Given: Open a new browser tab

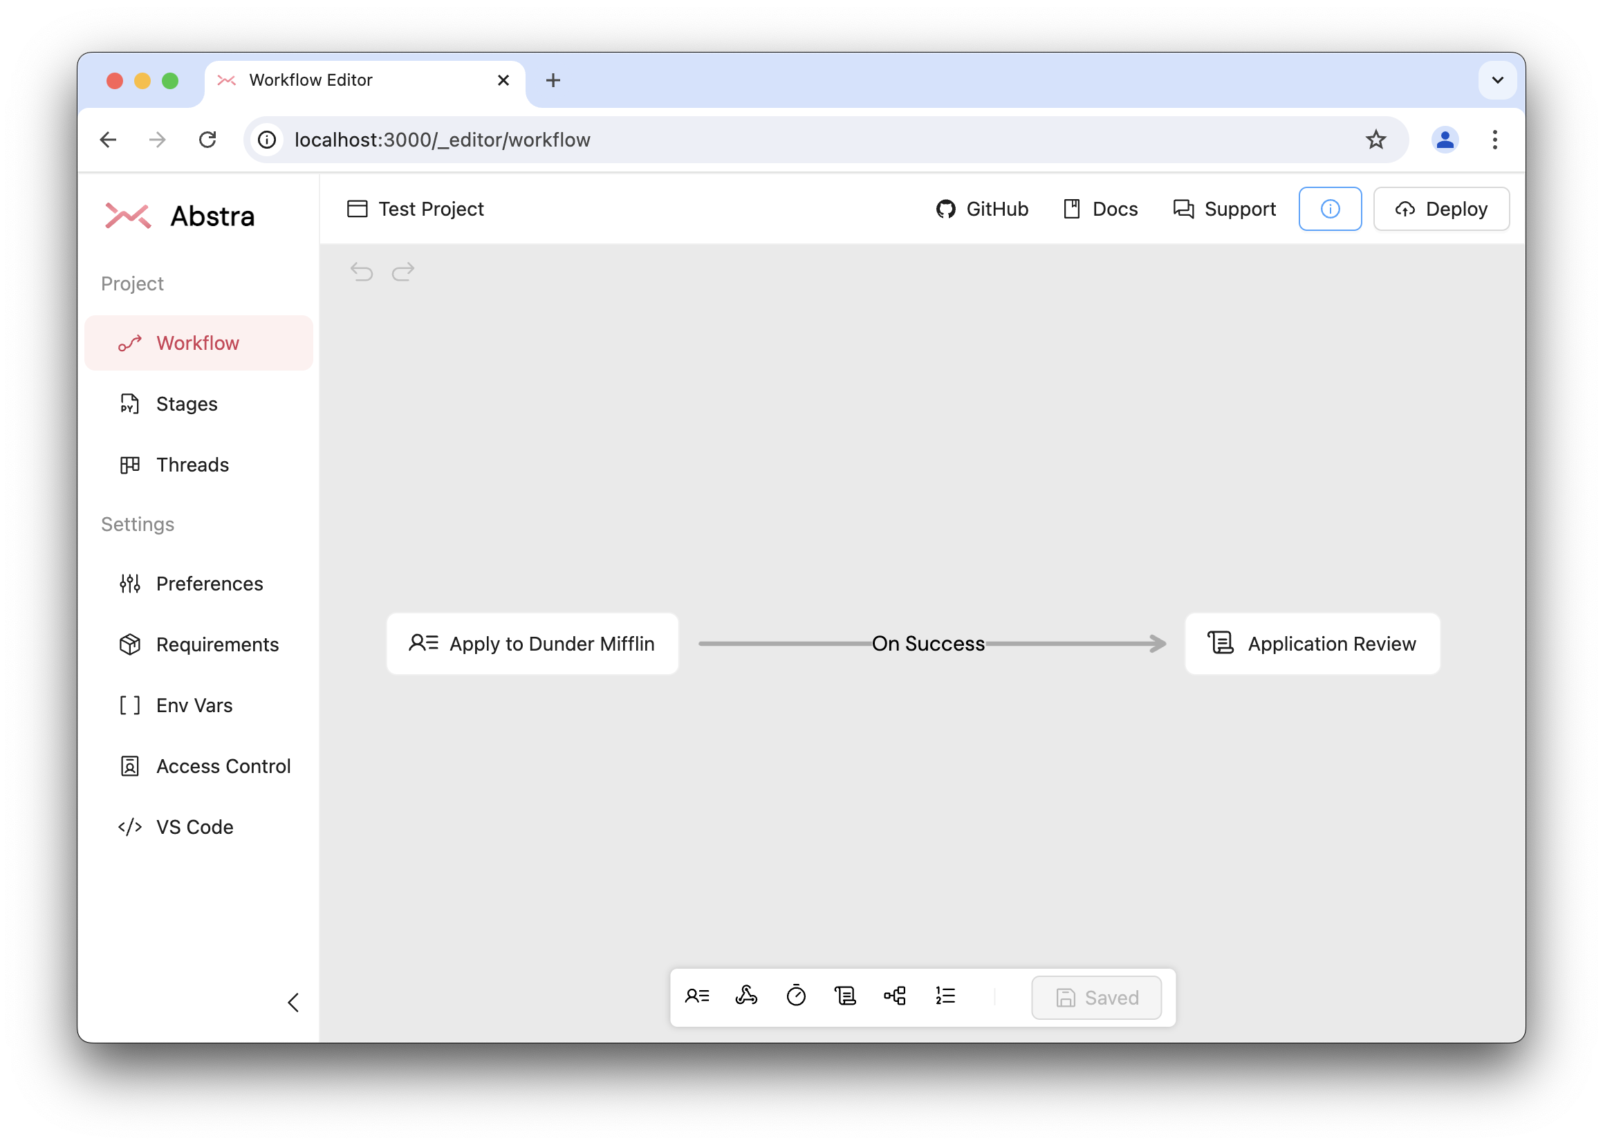Looking at the screenshot, I should (x=553, y=80).
